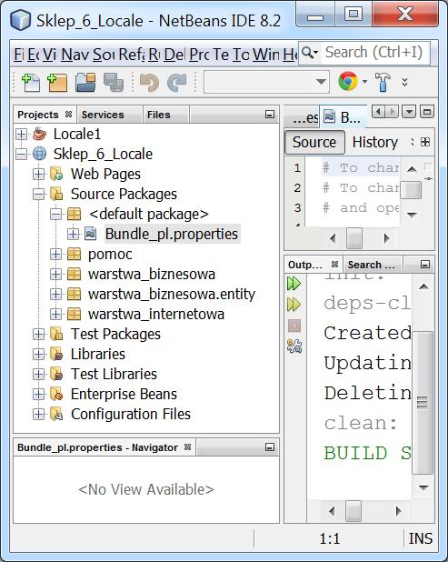Screen dimensions: 448x562
Task: Close the Navigator tab
Action: click(x=187, y=447)
